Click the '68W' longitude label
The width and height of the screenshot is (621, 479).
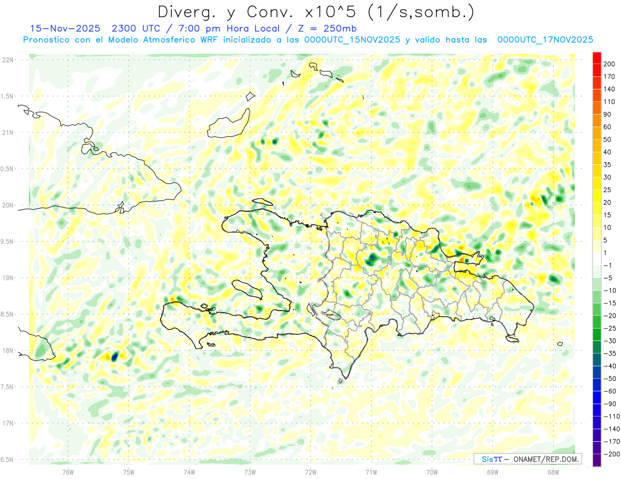[553, 472]
